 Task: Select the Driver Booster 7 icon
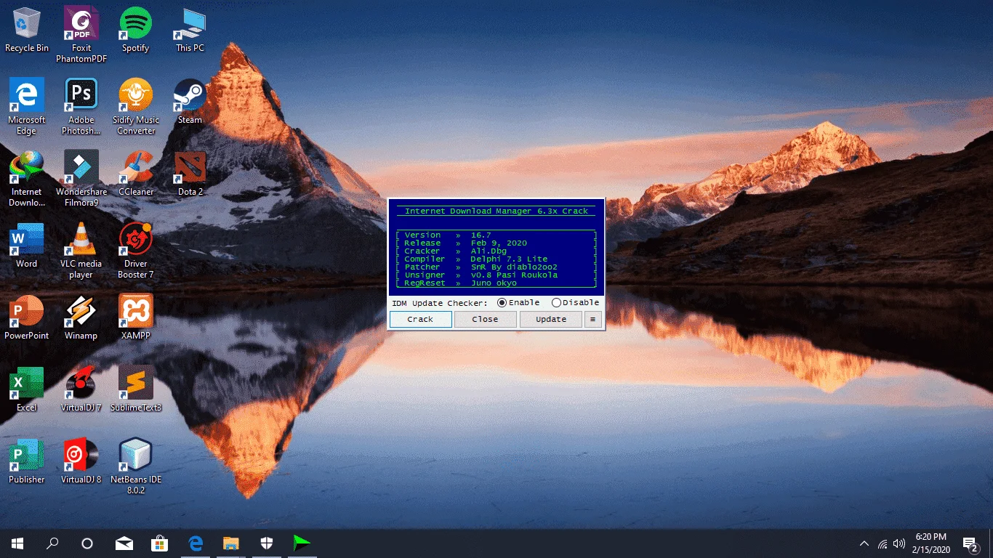point(135,250)
